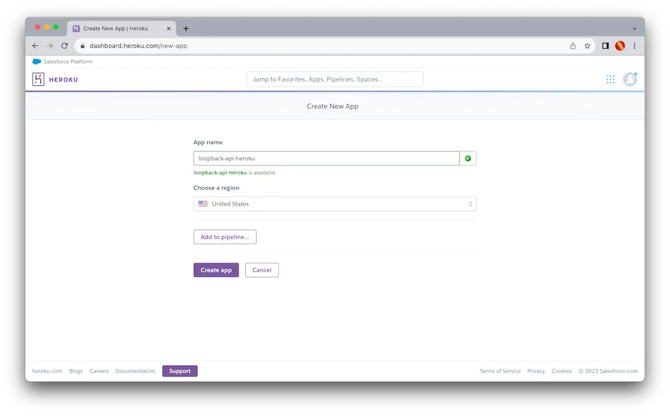This screenshot has height=415, width=670.
Task: Open Chrome's three-dot menu
Action: pyautogui.click(x=634, y=46)
